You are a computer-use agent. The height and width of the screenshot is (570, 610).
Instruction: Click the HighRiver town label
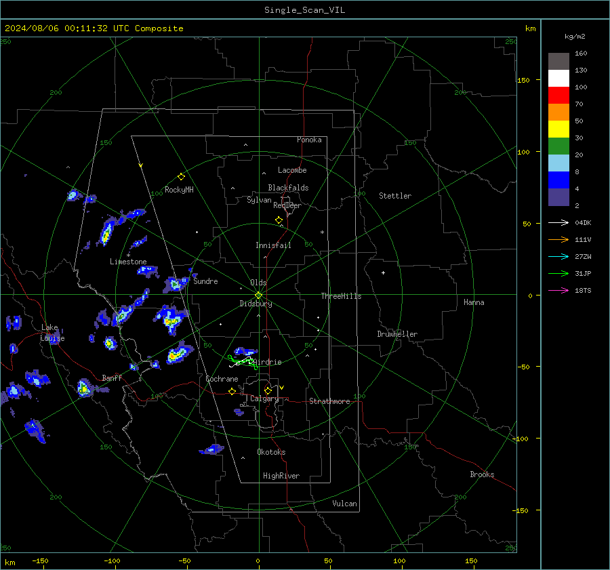click(x=281, y=476)
